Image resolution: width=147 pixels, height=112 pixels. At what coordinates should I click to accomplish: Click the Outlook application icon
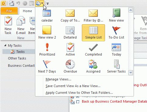[3, 3]
